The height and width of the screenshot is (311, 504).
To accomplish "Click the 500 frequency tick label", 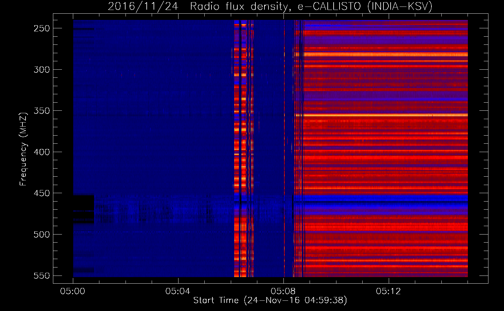I will pyautogui.click(x=42, y=234).
